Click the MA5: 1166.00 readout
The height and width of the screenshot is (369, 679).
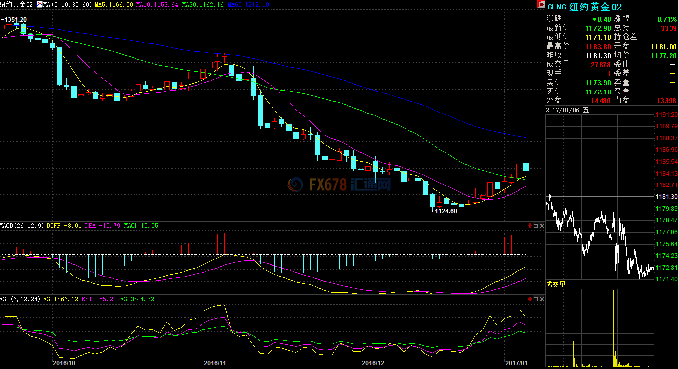coord(114,4)
